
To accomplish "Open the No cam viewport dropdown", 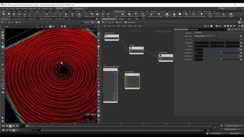I will tap(92, 30).
